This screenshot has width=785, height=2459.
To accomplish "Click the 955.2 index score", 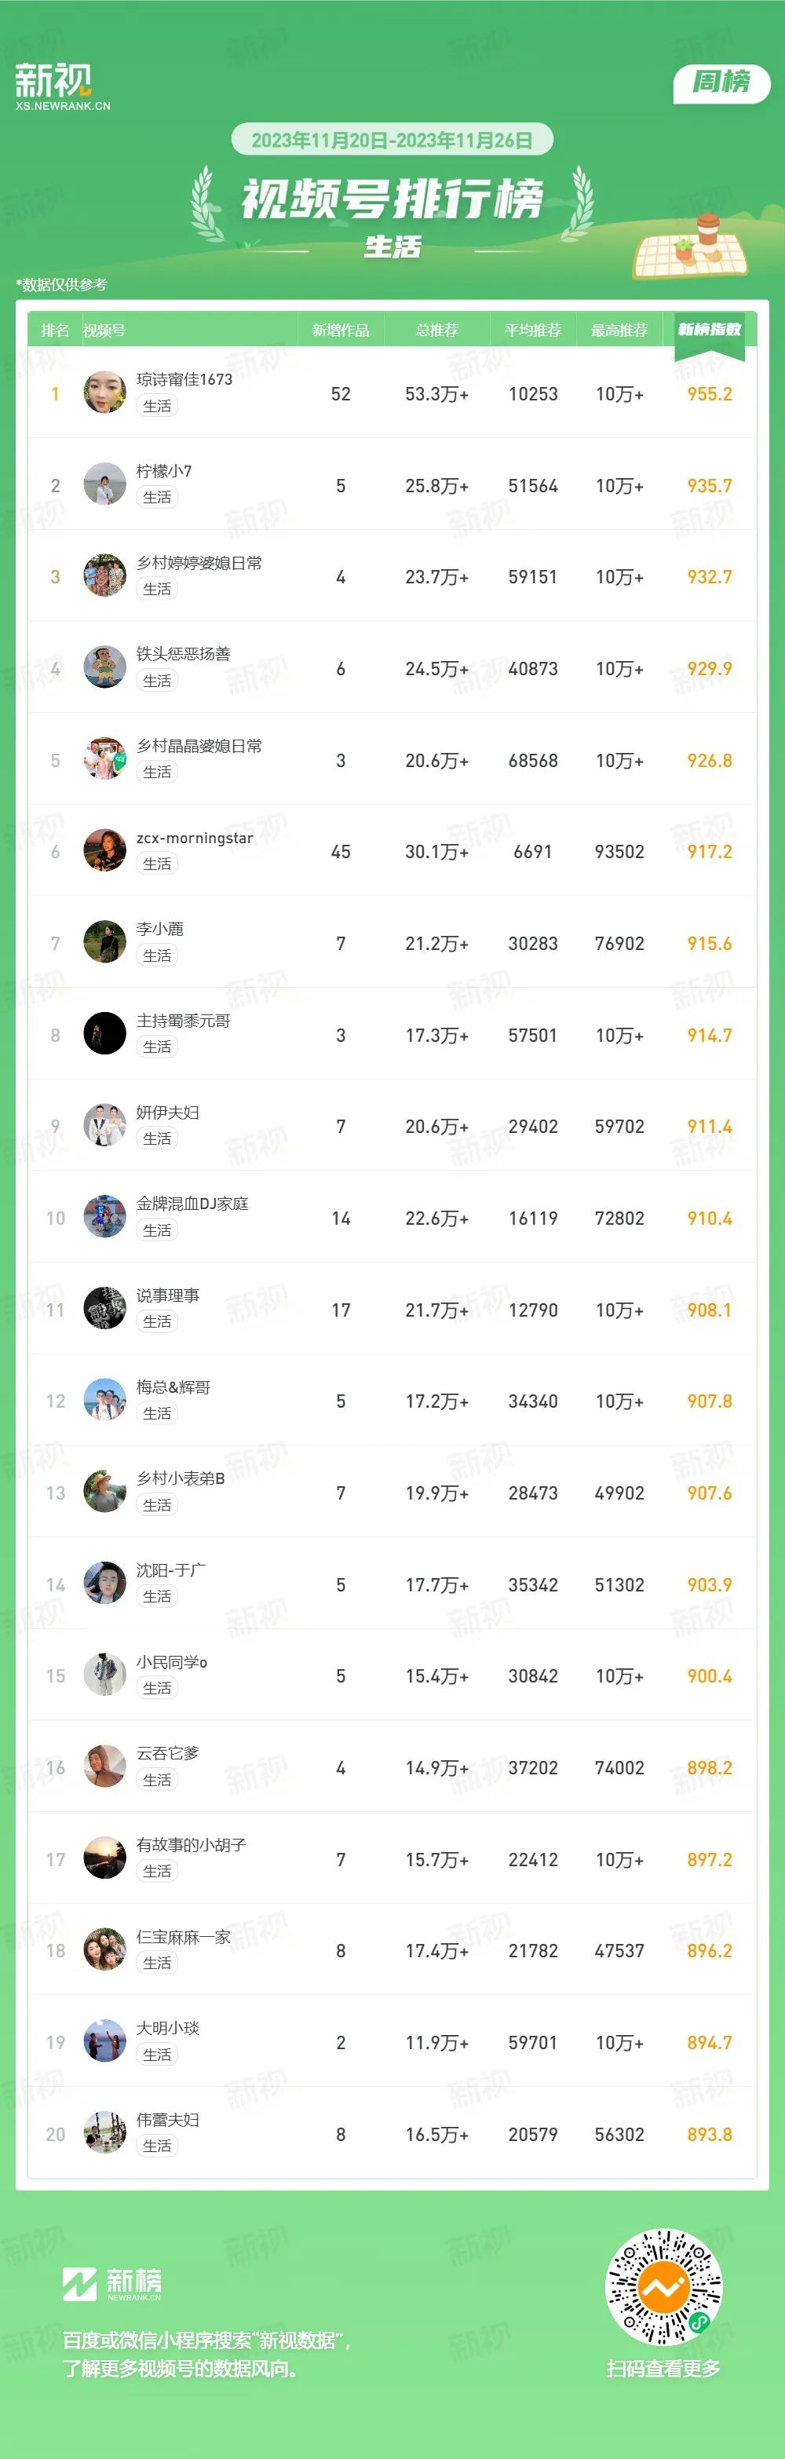I will (x=710, y=394).
